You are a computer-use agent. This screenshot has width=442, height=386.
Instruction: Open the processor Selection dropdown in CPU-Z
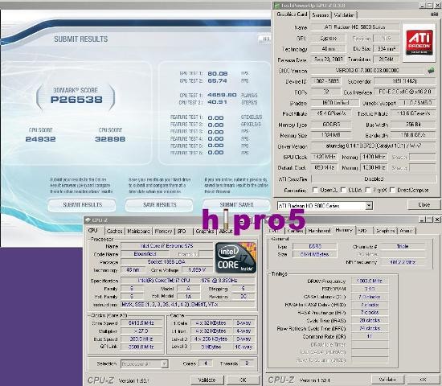point(165,363)
